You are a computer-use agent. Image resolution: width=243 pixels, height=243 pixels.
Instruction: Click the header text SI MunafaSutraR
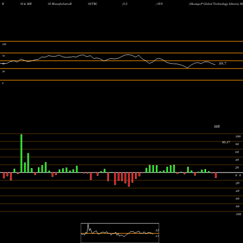[60, 4]
